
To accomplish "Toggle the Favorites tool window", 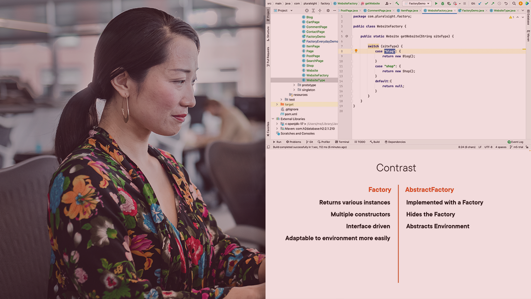I will point(268,129).
